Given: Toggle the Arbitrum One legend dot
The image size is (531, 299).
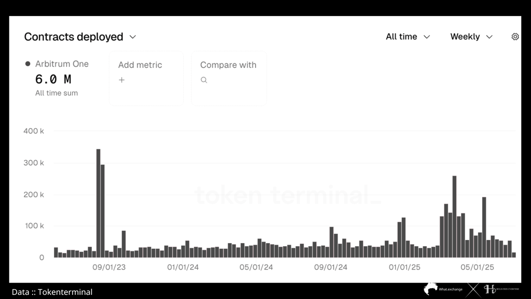Looking at the screenshot, I should 28,64.
